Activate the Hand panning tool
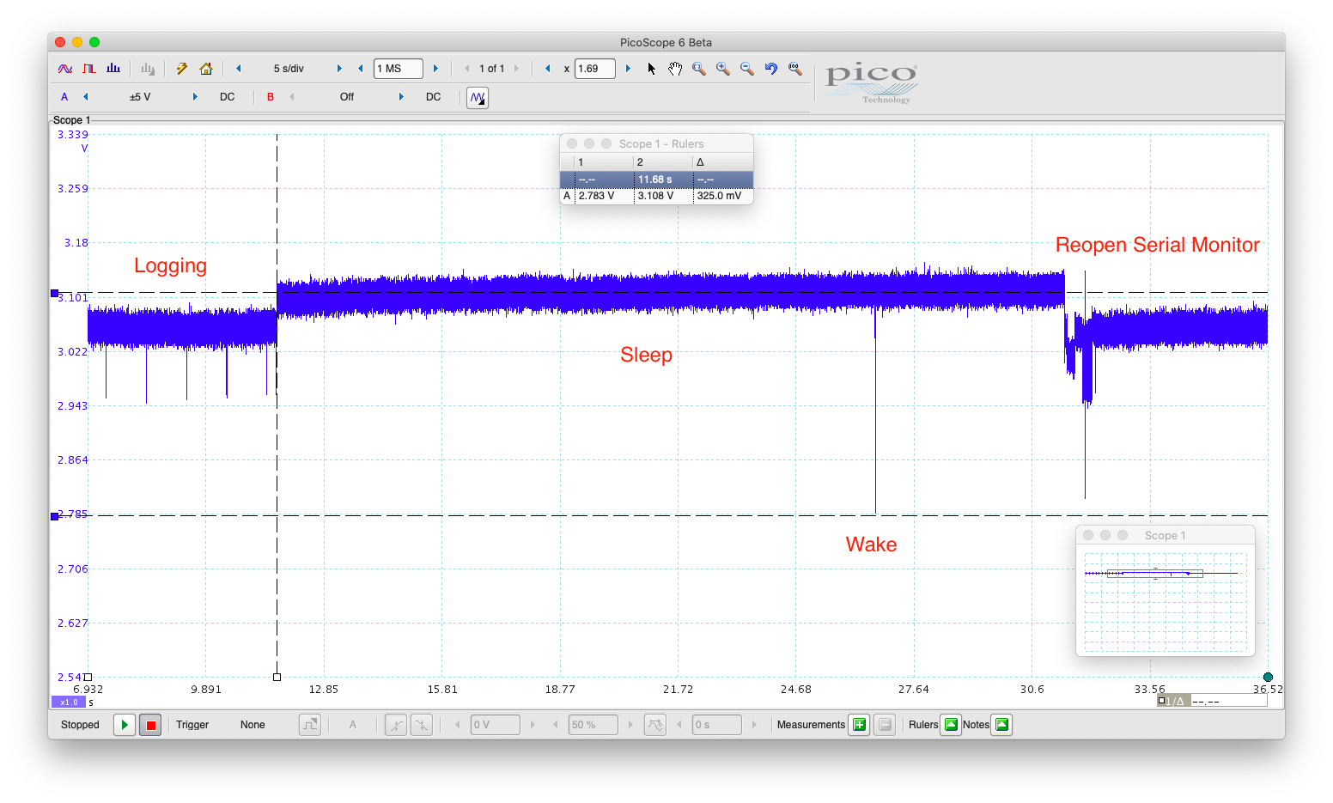The height and width of the screenshot is (803, 1333). pos(675,69)
